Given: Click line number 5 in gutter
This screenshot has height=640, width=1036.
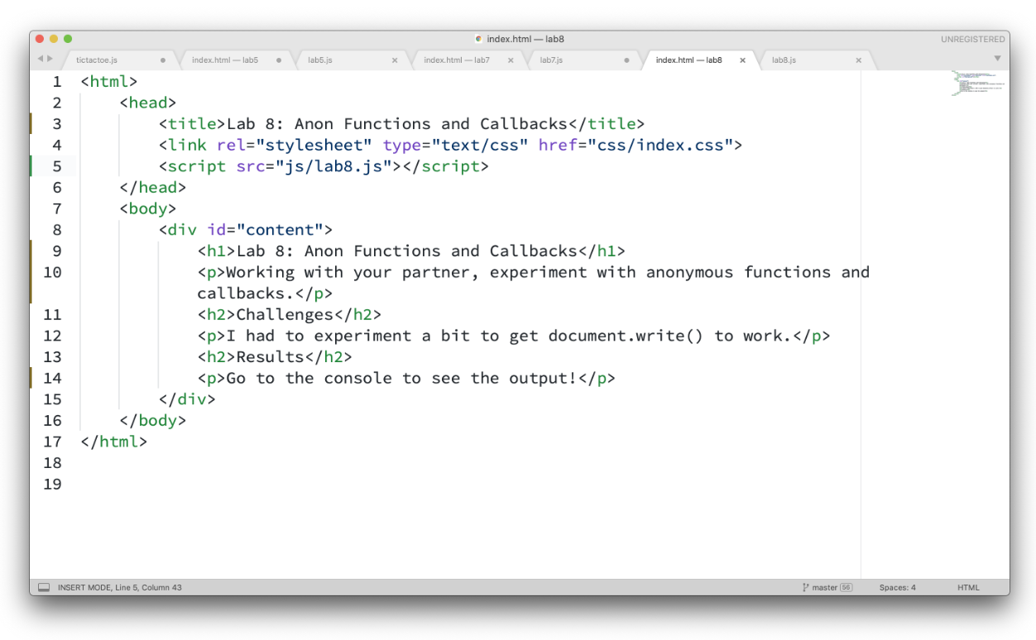Looking at the screenshot, I should [x=57, y=166].
